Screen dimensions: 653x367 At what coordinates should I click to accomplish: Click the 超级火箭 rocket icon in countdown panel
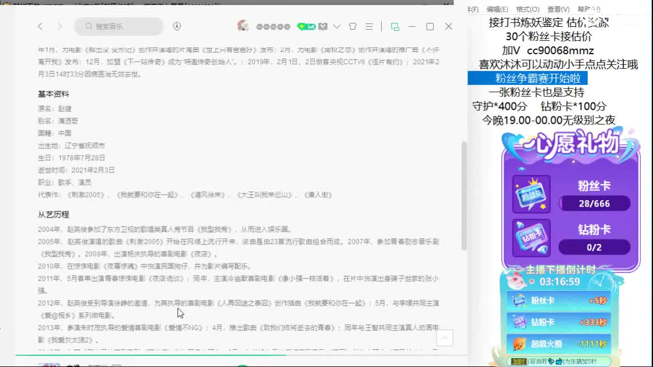pos(518,343)
